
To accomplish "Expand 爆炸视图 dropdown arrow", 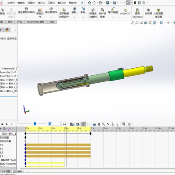I will click(113, 18).
